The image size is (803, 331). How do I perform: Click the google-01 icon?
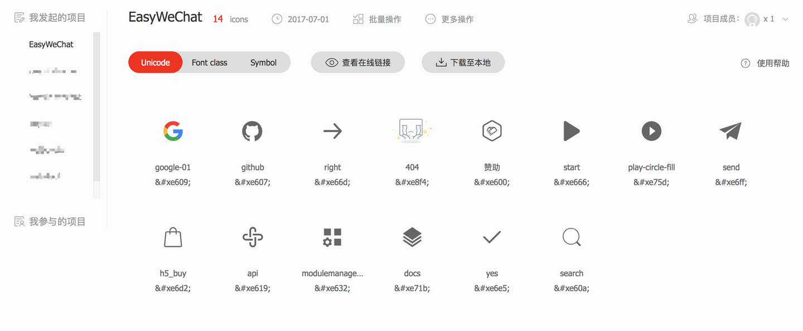[173, 131]
